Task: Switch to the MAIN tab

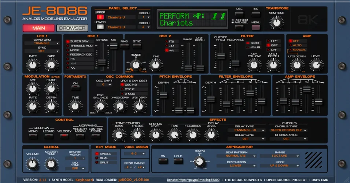Action: point(38,28)
